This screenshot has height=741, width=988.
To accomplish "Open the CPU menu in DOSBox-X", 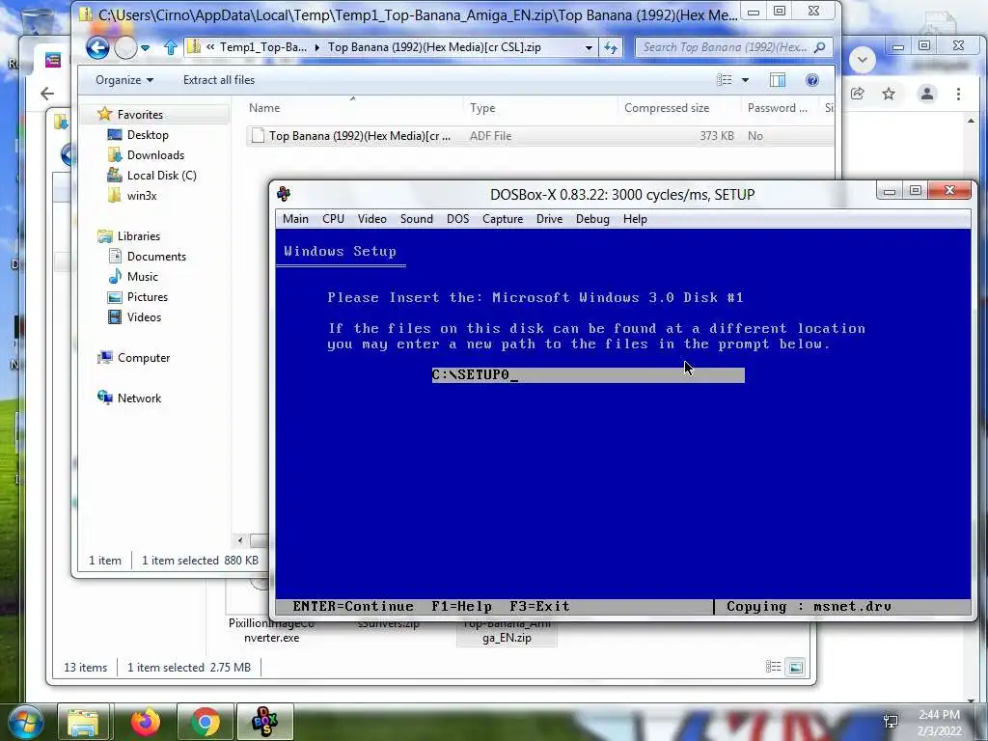I will [x=333, y=219].
